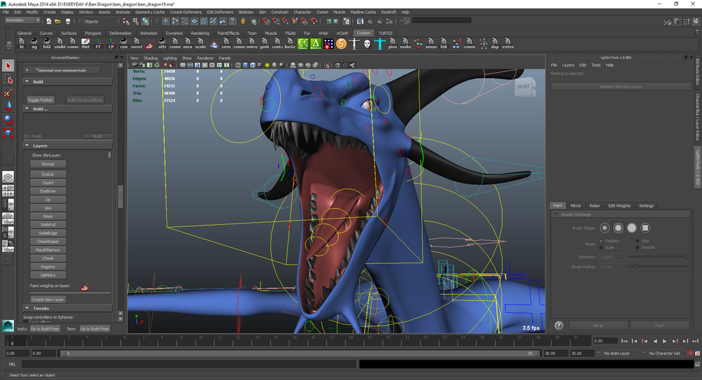Open the Skeleton menu
The width and height of the screenshot is (702, 380).
point(246,12)
